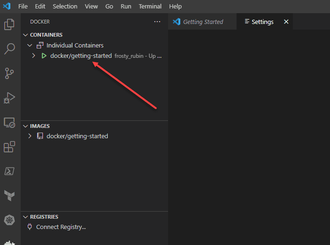Open the File menu
Screen dimensions: 330x245
[23, 6]
